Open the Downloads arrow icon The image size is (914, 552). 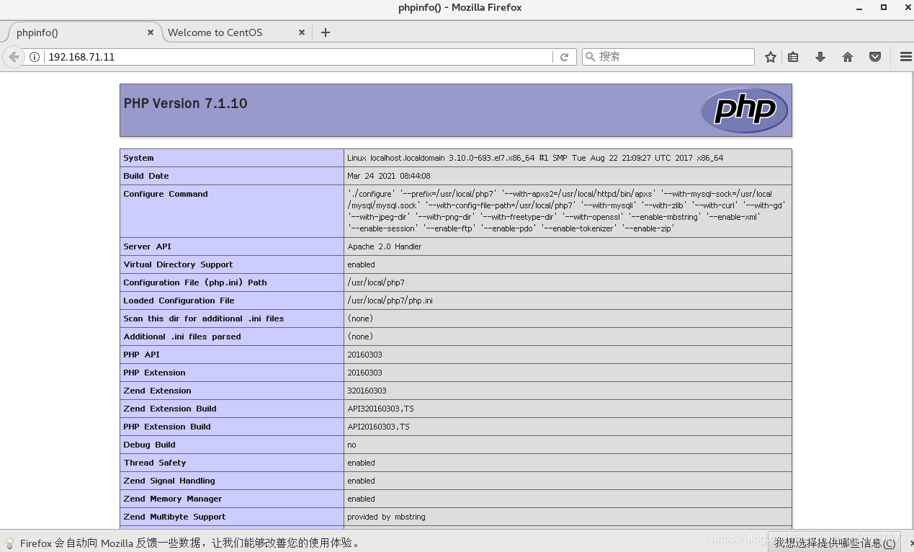click(x=820, y=57)
